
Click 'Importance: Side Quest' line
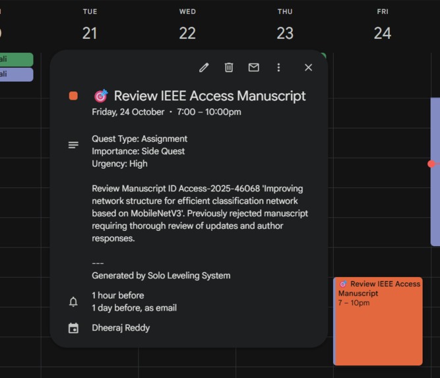[139, 151]
